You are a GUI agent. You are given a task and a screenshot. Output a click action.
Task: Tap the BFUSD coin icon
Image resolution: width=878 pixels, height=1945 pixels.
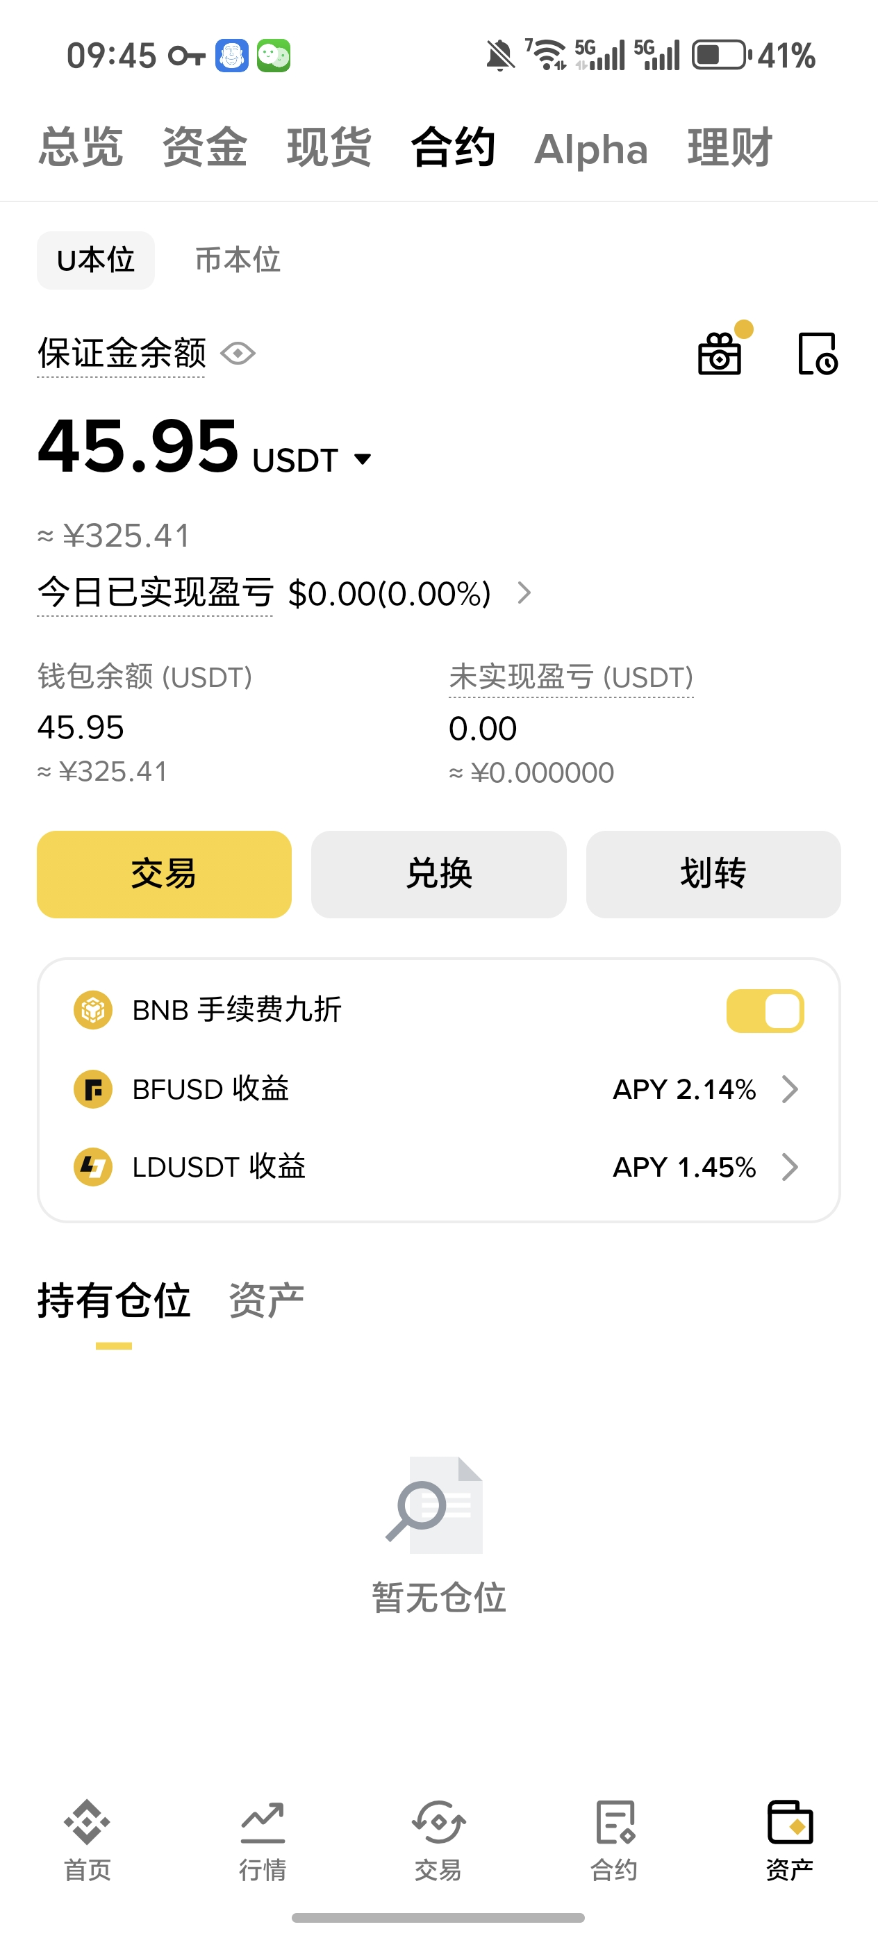coord(93,1089)
